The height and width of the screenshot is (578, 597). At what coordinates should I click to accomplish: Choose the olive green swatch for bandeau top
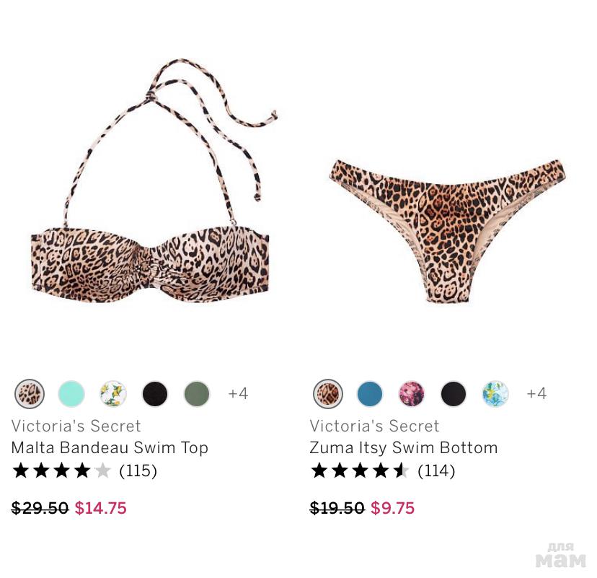coord(197,393)
